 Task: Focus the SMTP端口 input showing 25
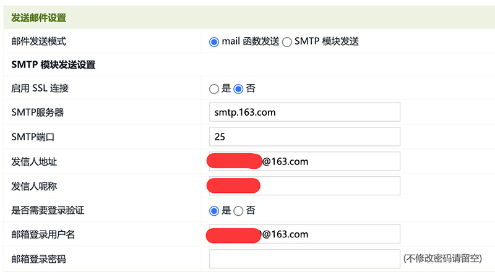click(x=304, y=137)
